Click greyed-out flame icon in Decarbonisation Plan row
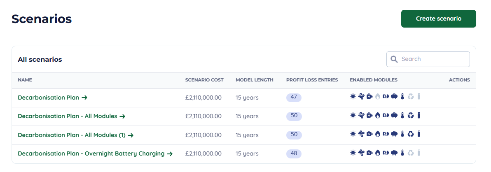Image resolution: width=491 pixels, height=172 pixels. point(377,97)
